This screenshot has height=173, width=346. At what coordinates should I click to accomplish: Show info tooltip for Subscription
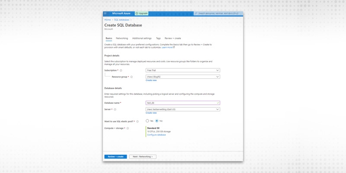click(x=121, y=70)
